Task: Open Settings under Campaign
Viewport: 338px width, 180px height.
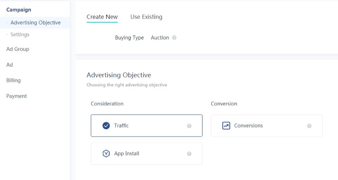Action: point(20,35)
